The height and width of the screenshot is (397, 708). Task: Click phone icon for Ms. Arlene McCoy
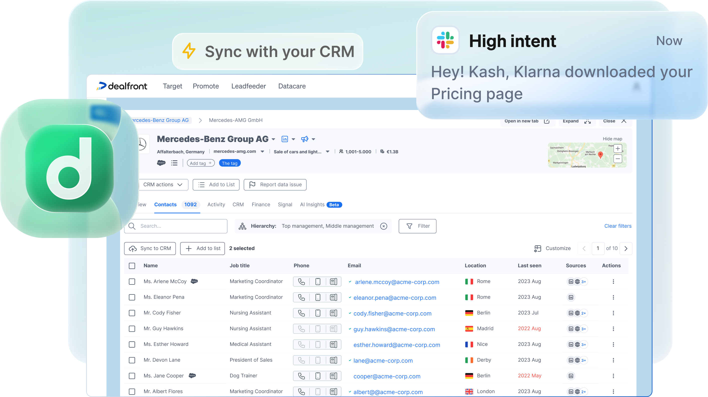tap(301, 281)
